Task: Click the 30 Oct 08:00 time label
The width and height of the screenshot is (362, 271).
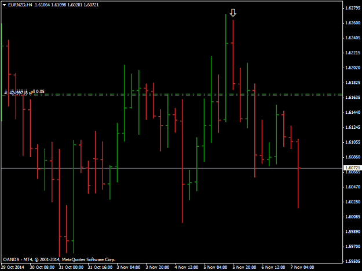Action: click(42, 268)
